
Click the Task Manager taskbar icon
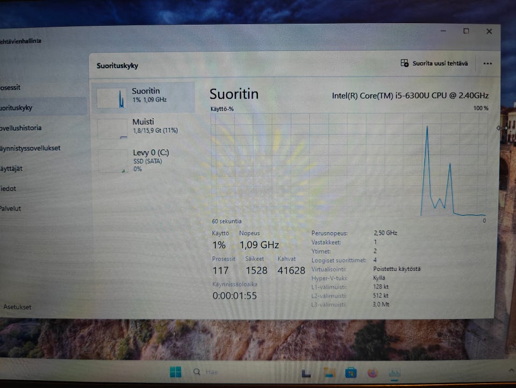pos(394,373)
